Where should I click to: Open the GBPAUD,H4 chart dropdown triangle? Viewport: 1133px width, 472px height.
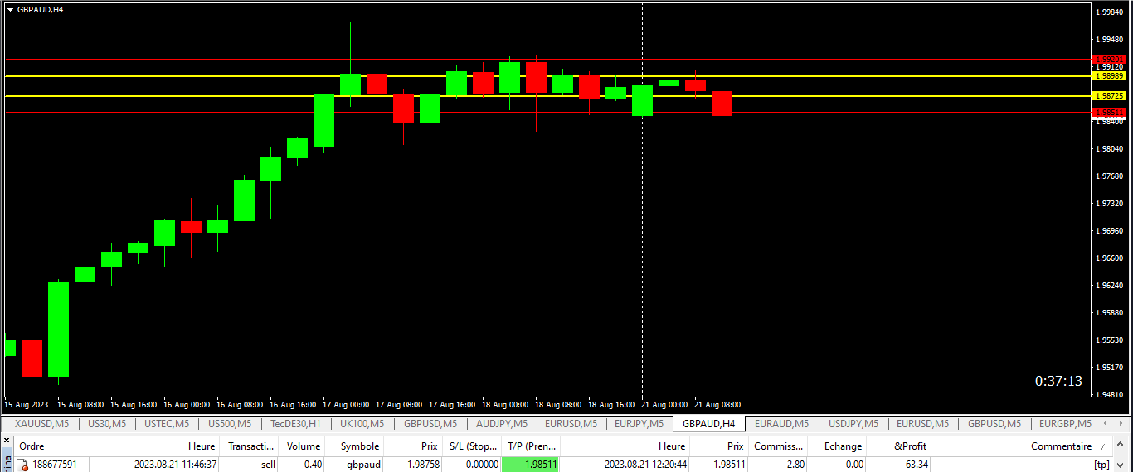point(10,9)
